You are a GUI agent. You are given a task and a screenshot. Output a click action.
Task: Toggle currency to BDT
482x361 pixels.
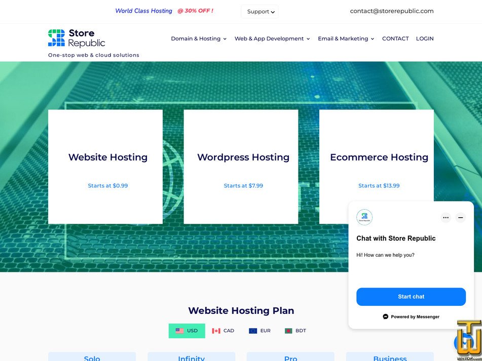296,330
